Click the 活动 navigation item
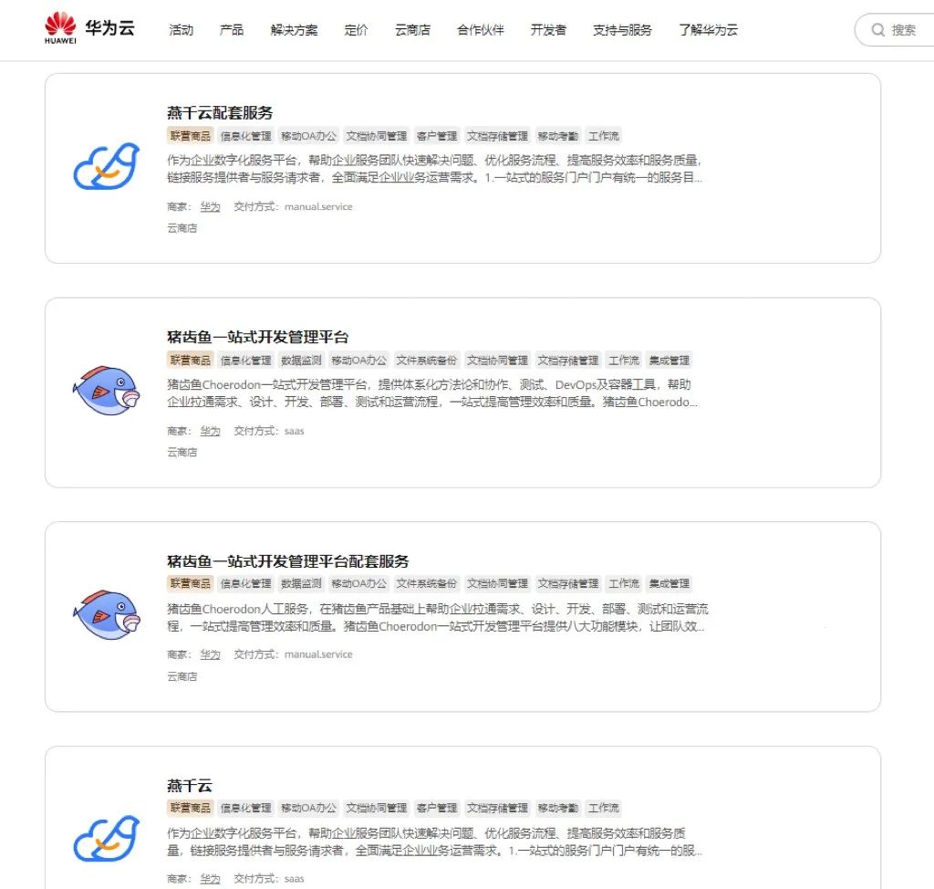934x889 pixels. (182, 30)
